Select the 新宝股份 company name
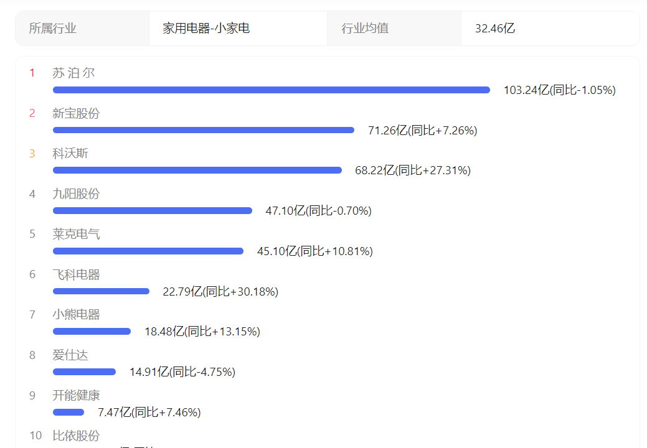Viewport: 647px width, 448px height. point(76,113)
